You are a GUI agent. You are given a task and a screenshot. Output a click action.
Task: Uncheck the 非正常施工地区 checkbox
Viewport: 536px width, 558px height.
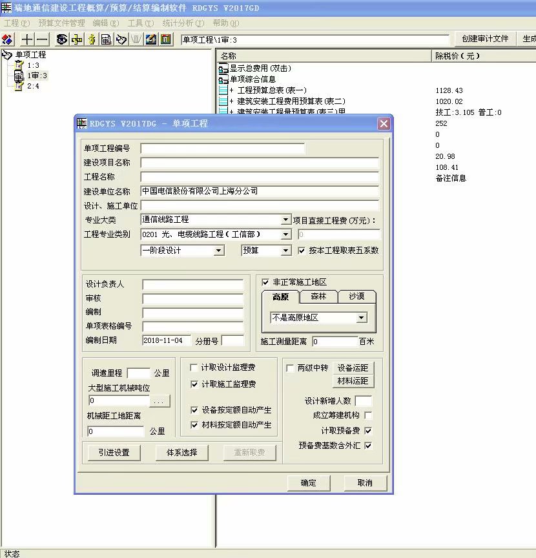point(265,282)
